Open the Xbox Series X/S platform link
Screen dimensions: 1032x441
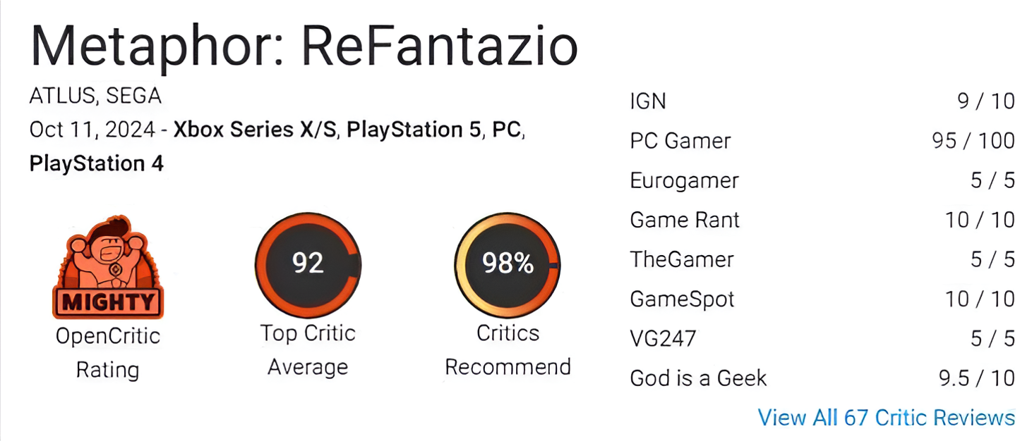[254, 130]
